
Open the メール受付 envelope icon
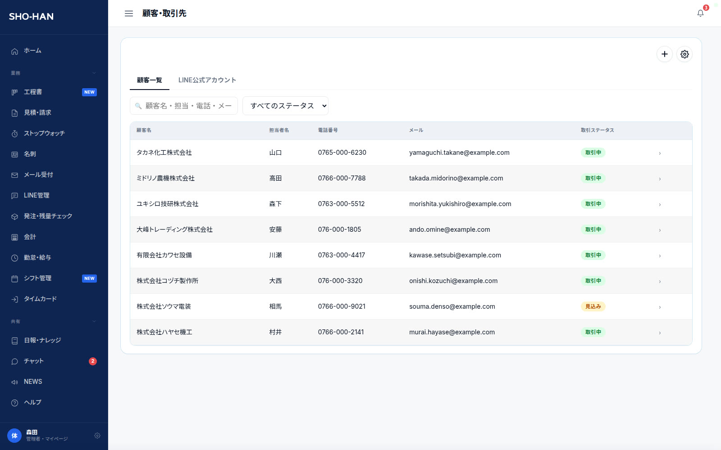[x=14, y=175]
